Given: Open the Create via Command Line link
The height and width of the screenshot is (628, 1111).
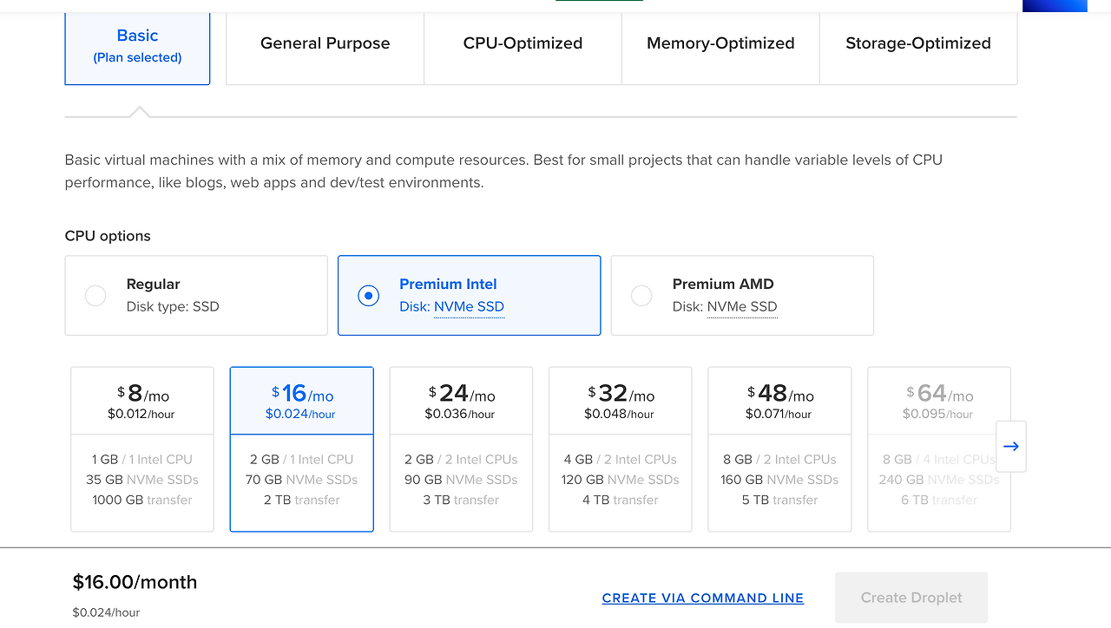Looking at the screenshot, I should point(703,599).
